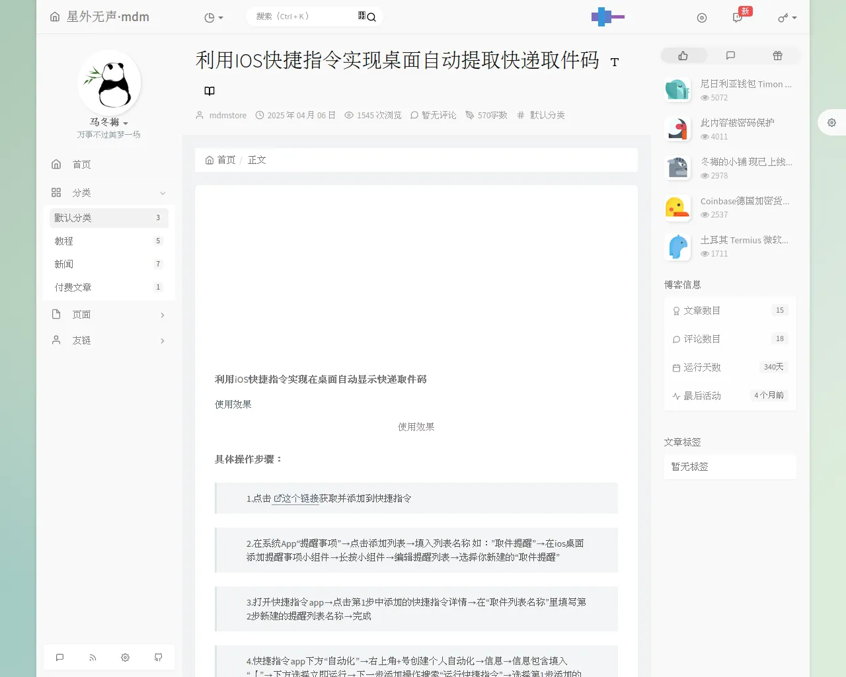Open article 冬梅的小铺 现已上线 title

tap(746, 162)
